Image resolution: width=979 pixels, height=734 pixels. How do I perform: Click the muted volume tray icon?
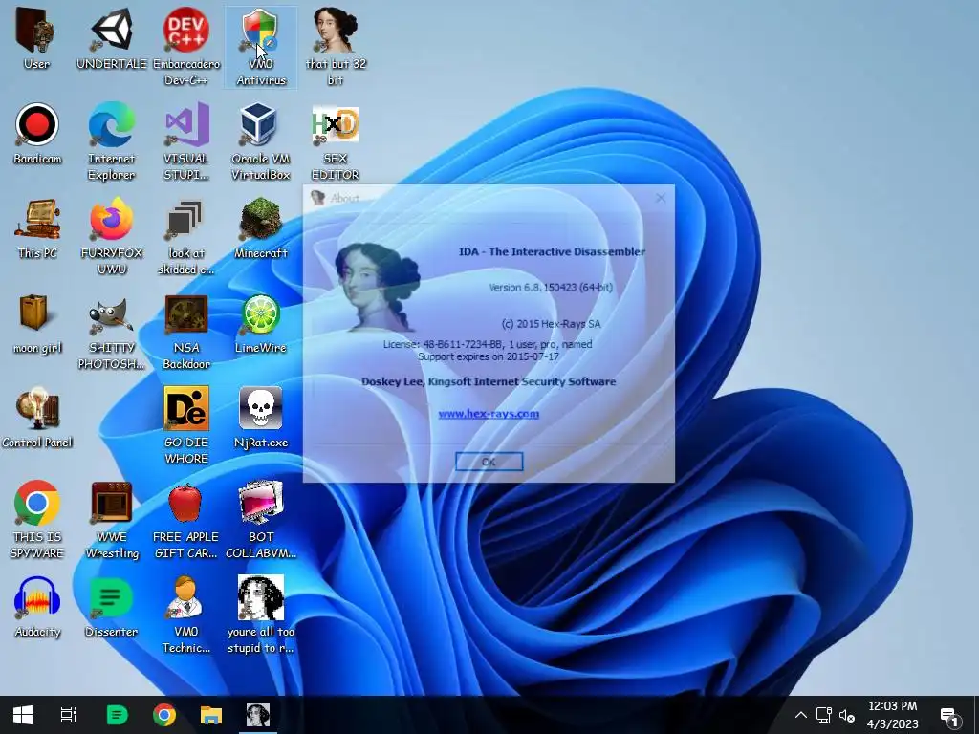[x=847, y=715]
